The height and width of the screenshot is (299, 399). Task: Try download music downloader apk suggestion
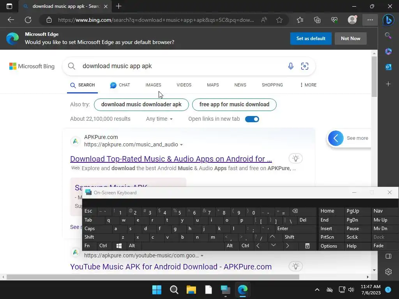(x=141, y=104)
